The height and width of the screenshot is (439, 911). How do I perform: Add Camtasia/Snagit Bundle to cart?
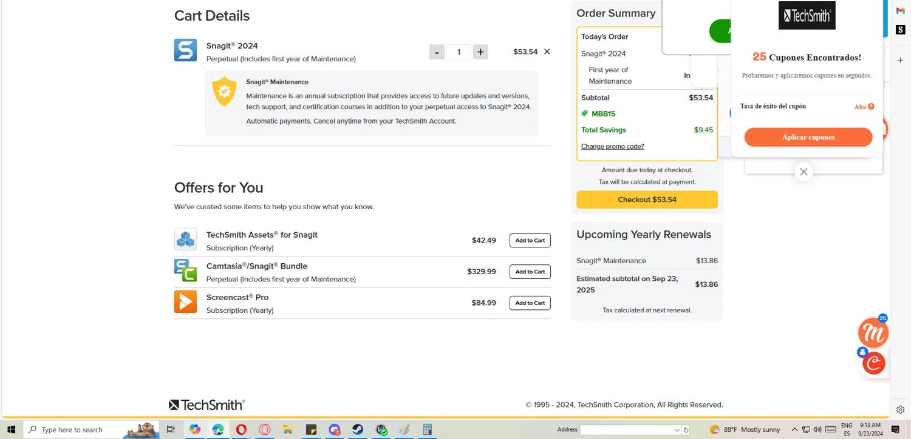coord(530,272)
